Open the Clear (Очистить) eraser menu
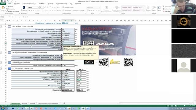196x110 pixels. pyautogui.click(x=167, y=11)
